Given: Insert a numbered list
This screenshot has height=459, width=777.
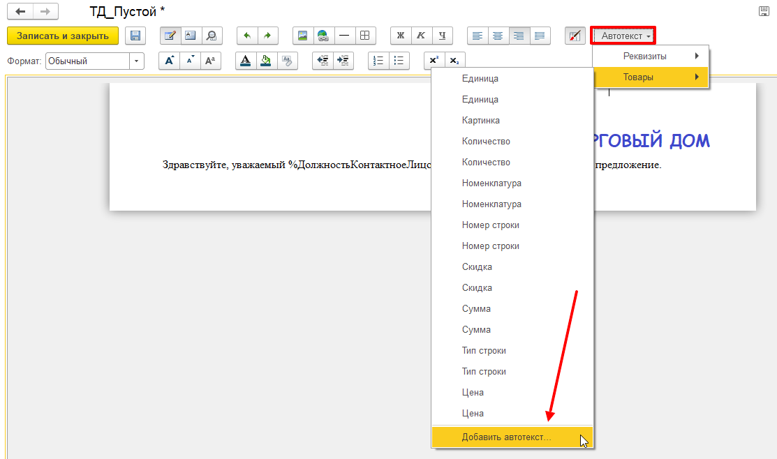Looking at the screenshot, I should tap(378, 61).
